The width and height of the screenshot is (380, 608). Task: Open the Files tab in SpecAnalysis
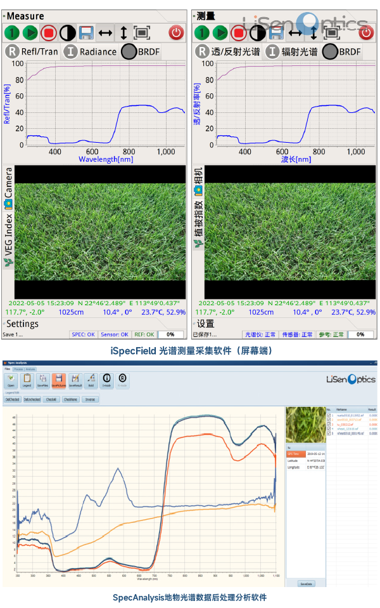8,369
